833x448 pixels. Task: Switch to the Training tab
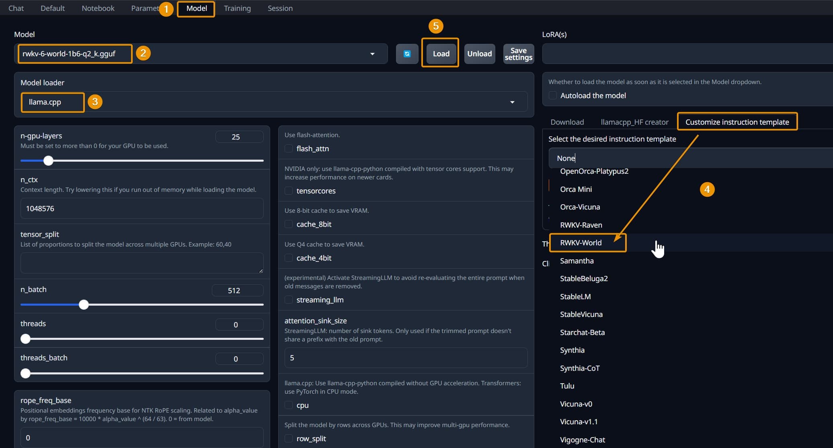click(x=237, y=8)
